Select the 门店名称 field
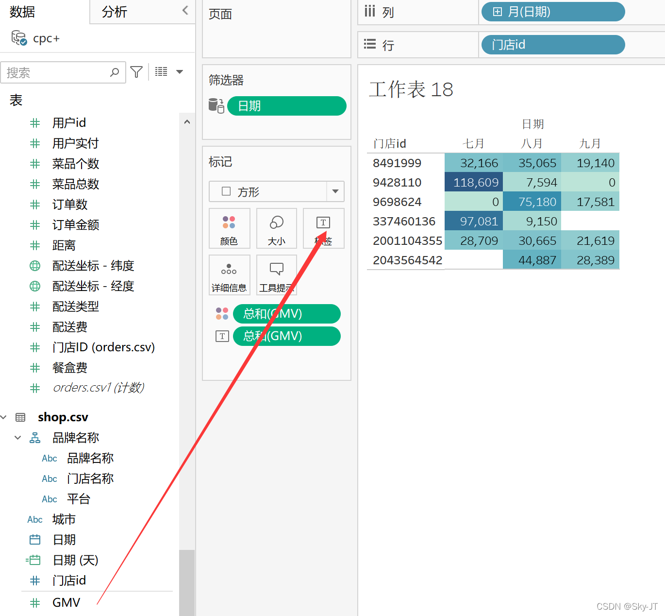This screenshot has width=665, height=616. click(x=90, y=479)
